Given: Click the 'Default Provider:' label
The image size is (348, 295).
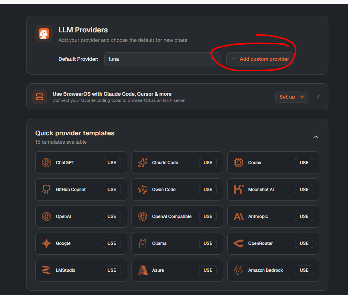Looking at the screenshot, I should pyautogui.click(x=78, y=59).
